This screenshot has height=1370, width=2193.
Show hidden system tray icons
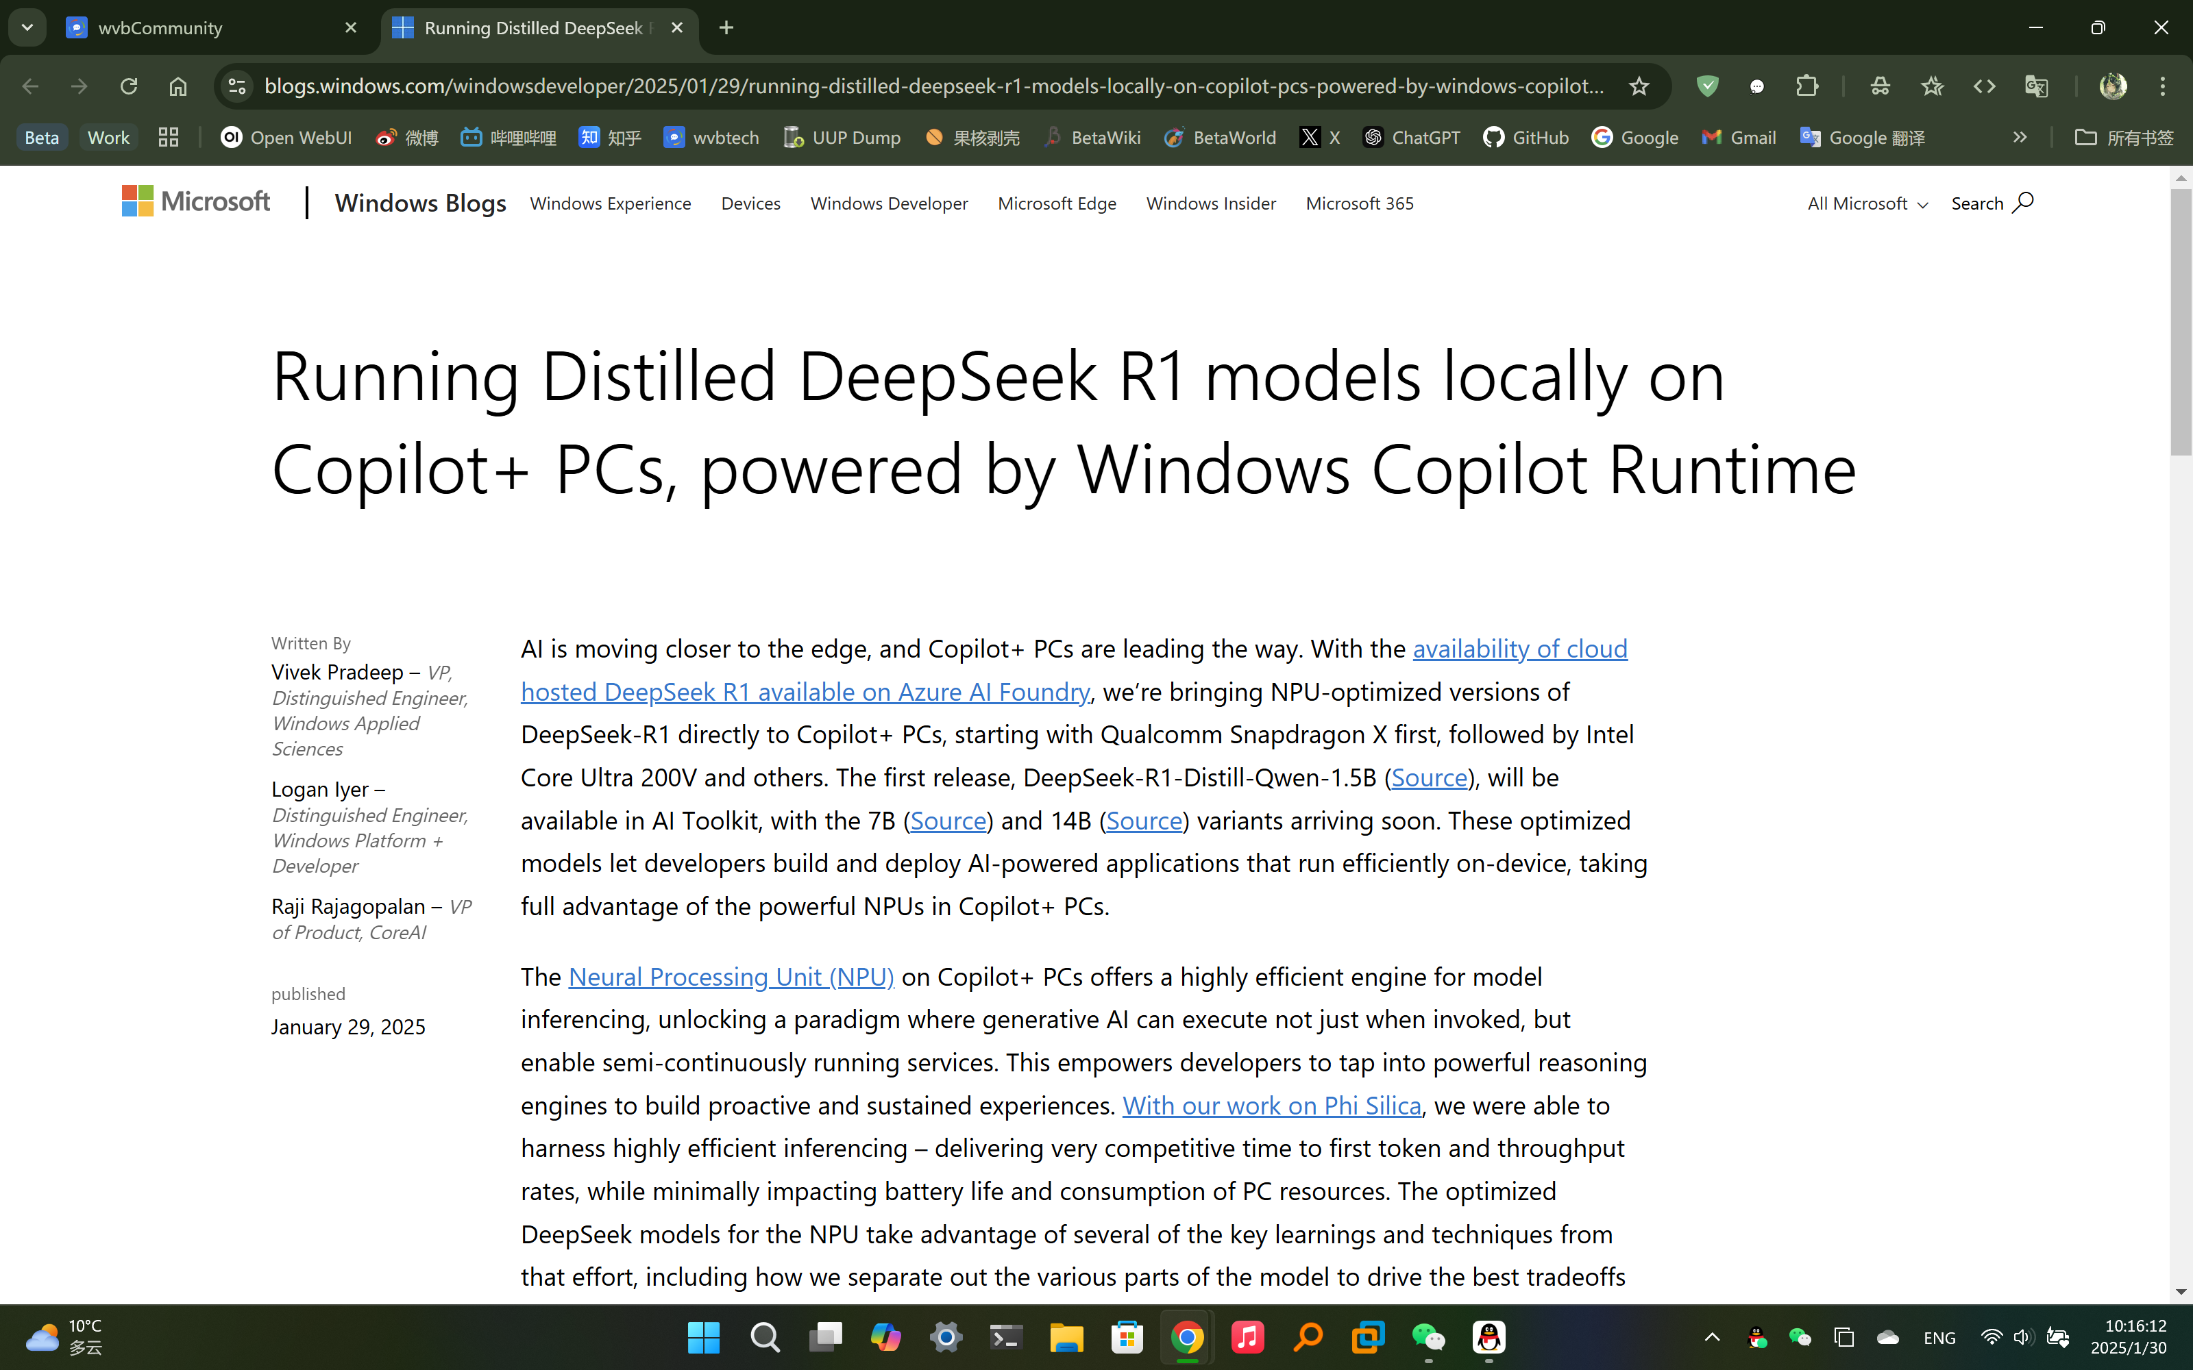tap(1712, 1337)
